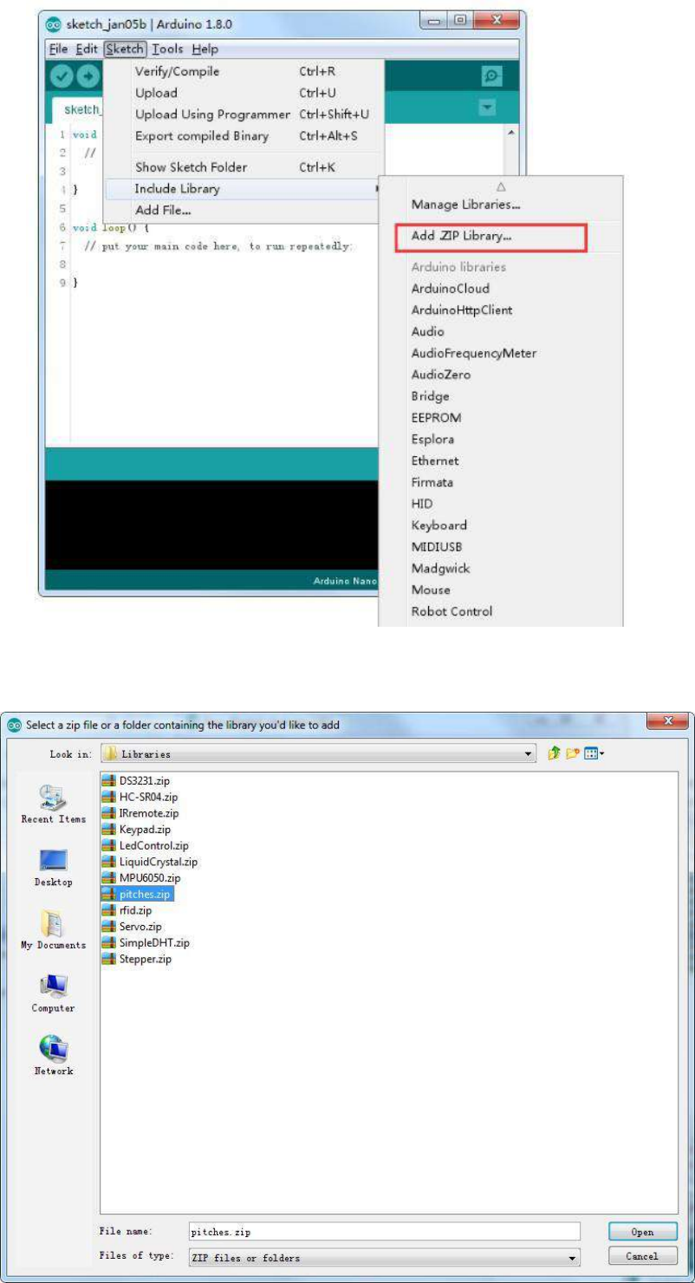Select the pitches.zip file
The width and height of the screenshot is (695, 1283).
(x=139, y=895)
